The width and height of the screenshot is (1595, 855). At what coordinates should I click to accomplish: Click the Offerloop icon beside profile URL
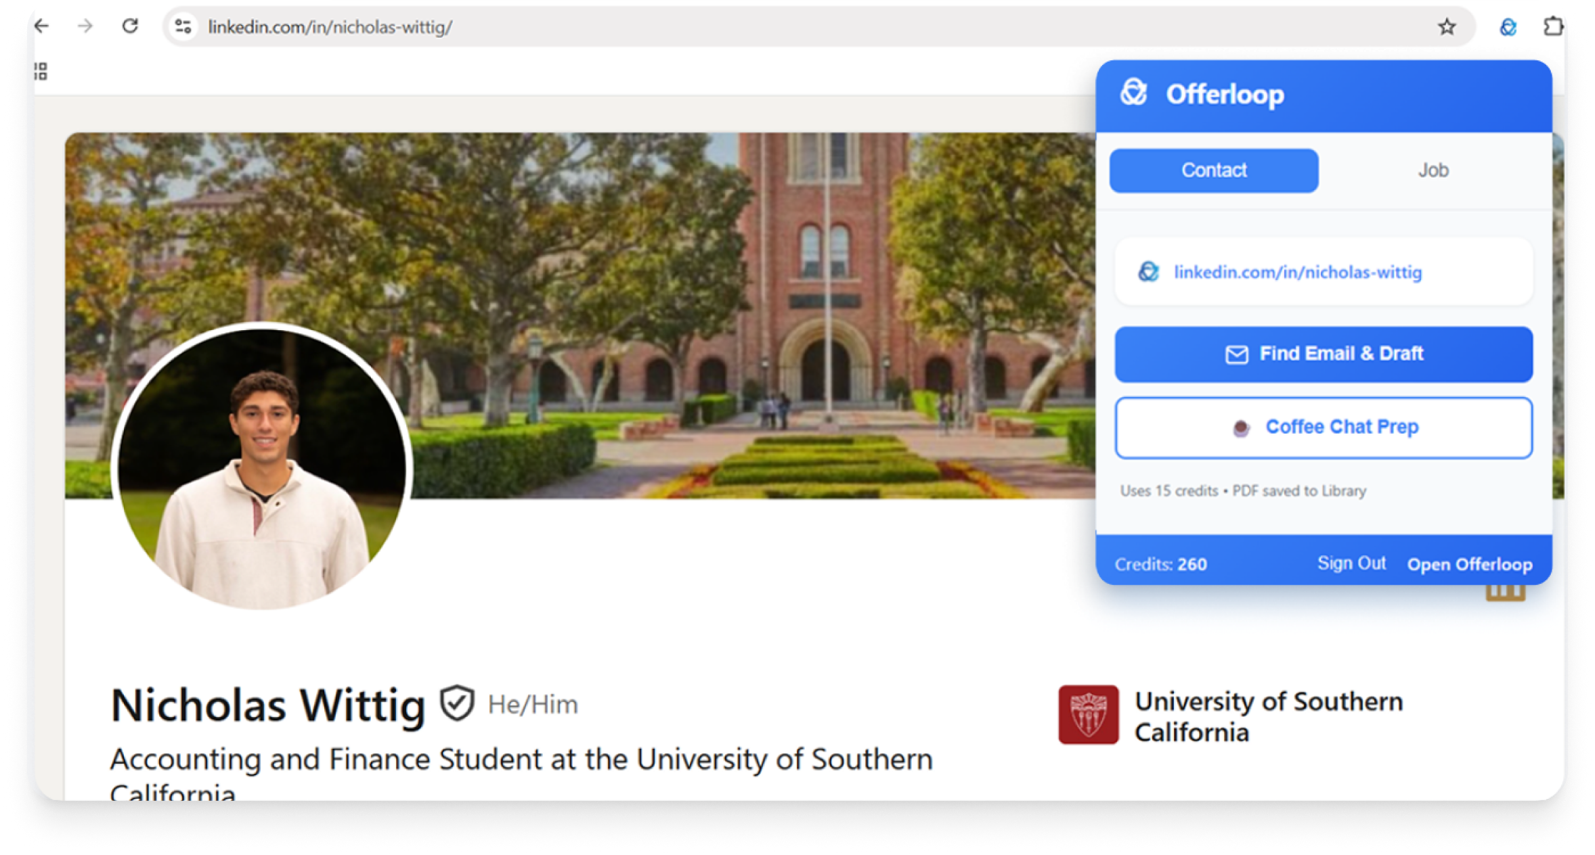pyautogui.click(x=1148, y=271)
